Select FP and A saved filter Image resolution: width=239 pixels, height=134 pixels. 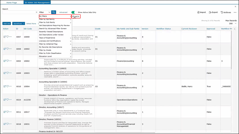76,16
